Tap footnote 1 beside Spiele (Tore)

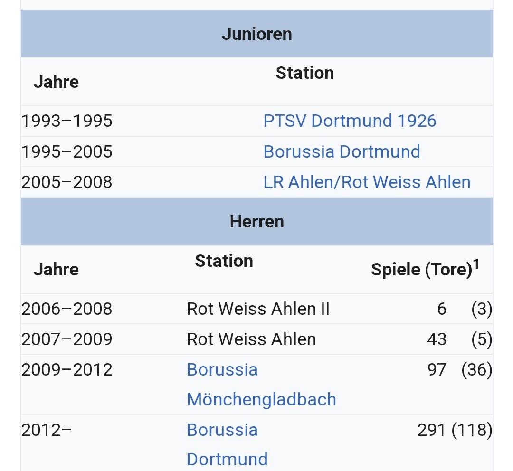click(x=476, y=265)
